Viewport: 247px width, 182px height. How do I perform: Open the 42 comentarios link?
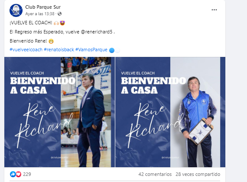point(155,174)
